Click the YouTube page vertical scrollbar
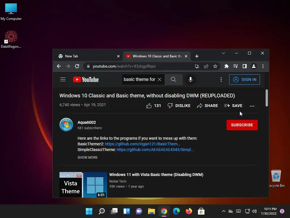The width and height of the screenshot is (290, 218). click(267, 98)
